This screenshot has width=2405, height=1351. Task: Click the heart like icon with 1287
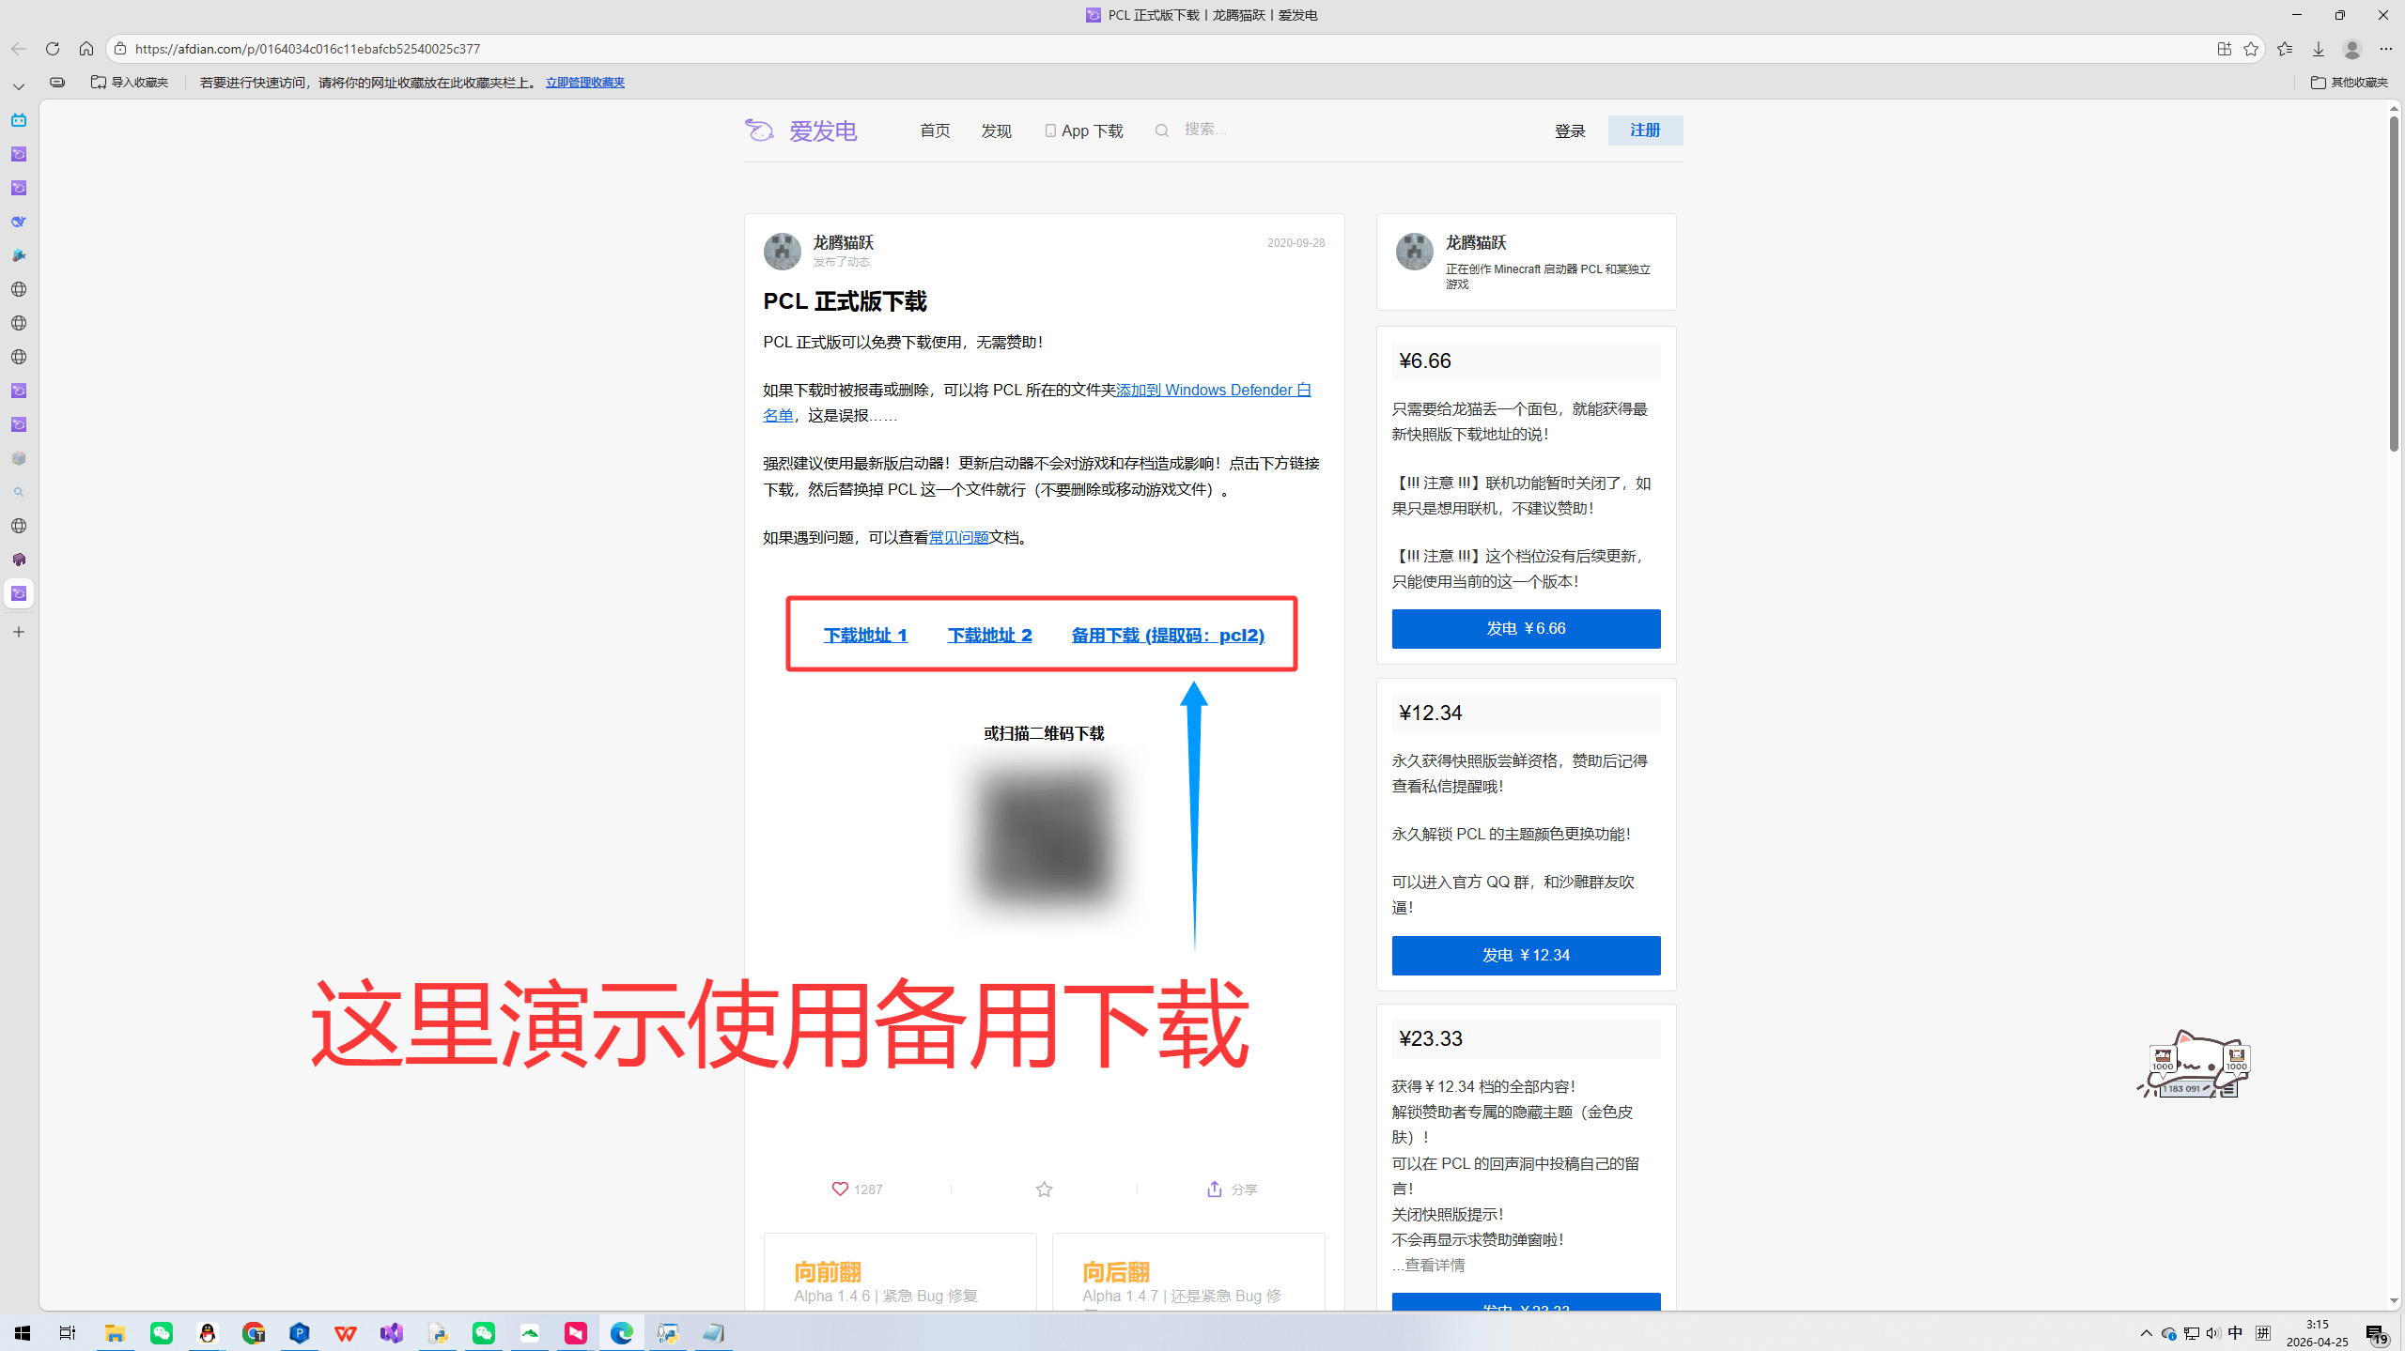coord(840,1189)
